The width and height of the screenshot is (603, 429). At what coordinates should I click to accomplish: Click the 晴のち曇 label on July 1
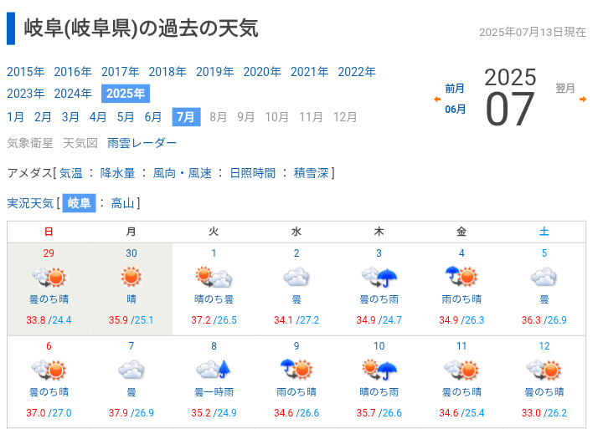[214, 299]
